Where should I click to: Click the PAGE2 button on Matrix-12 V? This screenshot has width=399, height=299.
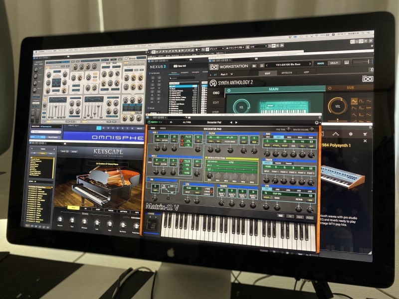coord(311,217)
